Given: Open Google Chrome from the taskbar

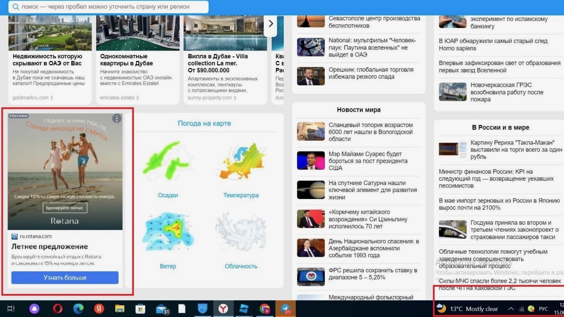Looking at the screenshot, I should coord(265,309).
